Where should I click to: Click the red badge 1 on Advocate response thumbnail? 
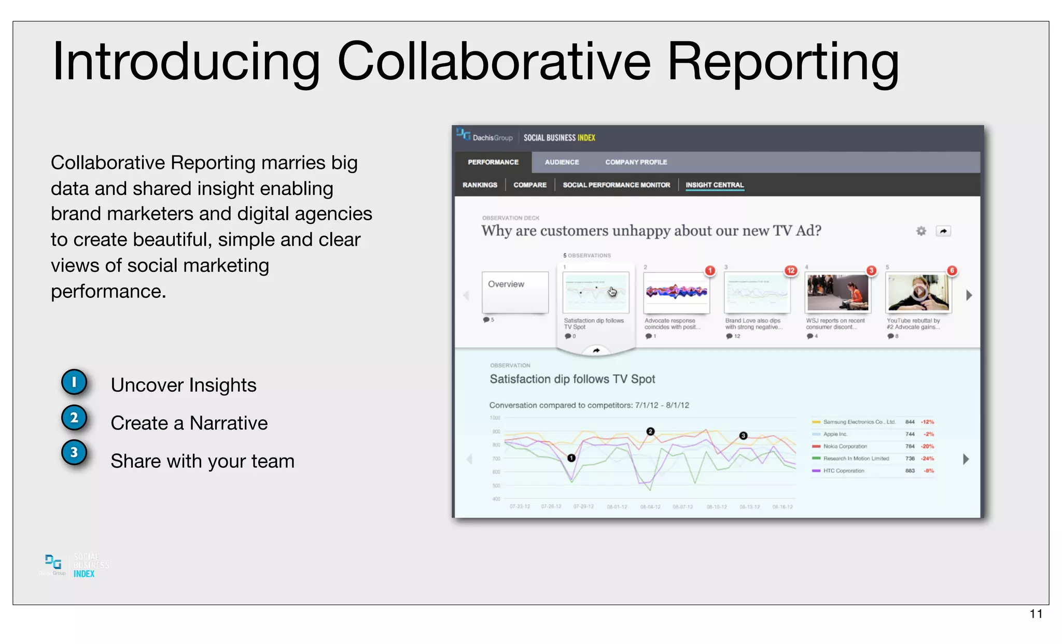pyautogui.click(x=710, y=270)
